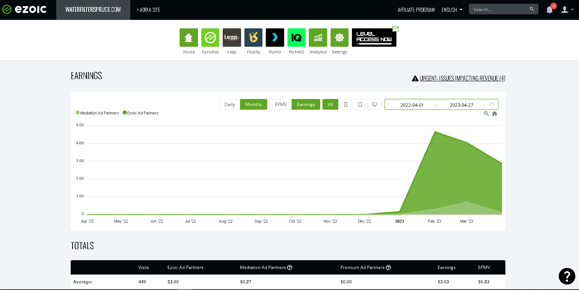Screen dimensions: 579x290
Task: Filter by tablet device
Action: 360,105
